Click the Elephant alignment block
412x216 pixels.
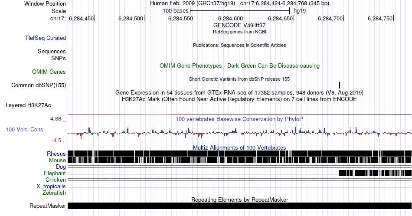tap(375, 173)
